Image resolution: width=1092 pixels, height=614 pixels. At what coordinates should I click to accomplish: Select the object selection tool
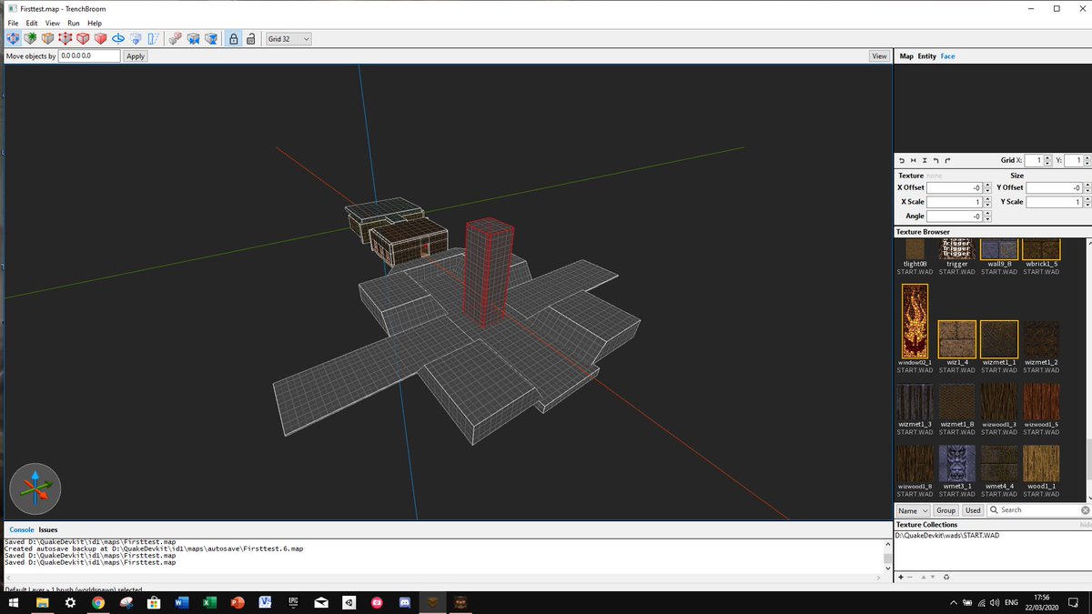pos(13,38)
